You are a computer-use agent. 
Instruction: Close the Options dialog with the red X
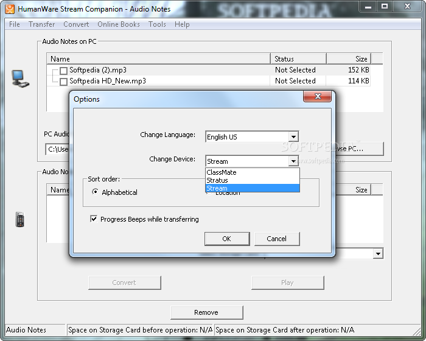(x=317, y=96)
